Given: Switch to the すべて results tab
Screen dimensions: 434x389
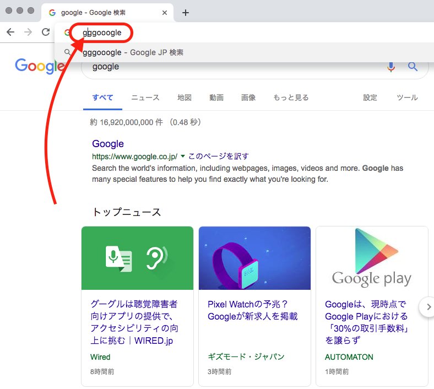Looking at the screenshot, I should [102, 98].
